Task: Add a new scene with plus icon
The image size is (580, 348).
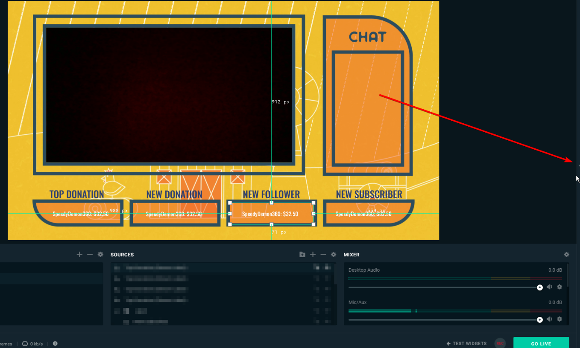Action: (79, 255)
